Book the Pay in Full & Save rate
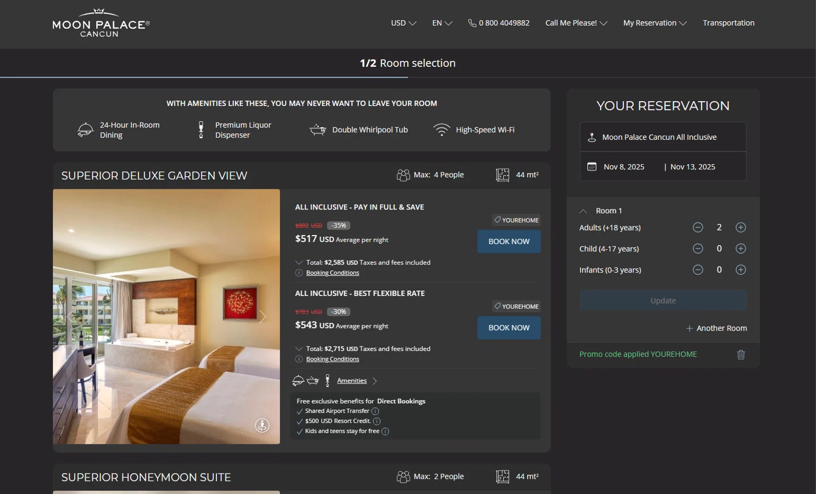 point(509,242)
